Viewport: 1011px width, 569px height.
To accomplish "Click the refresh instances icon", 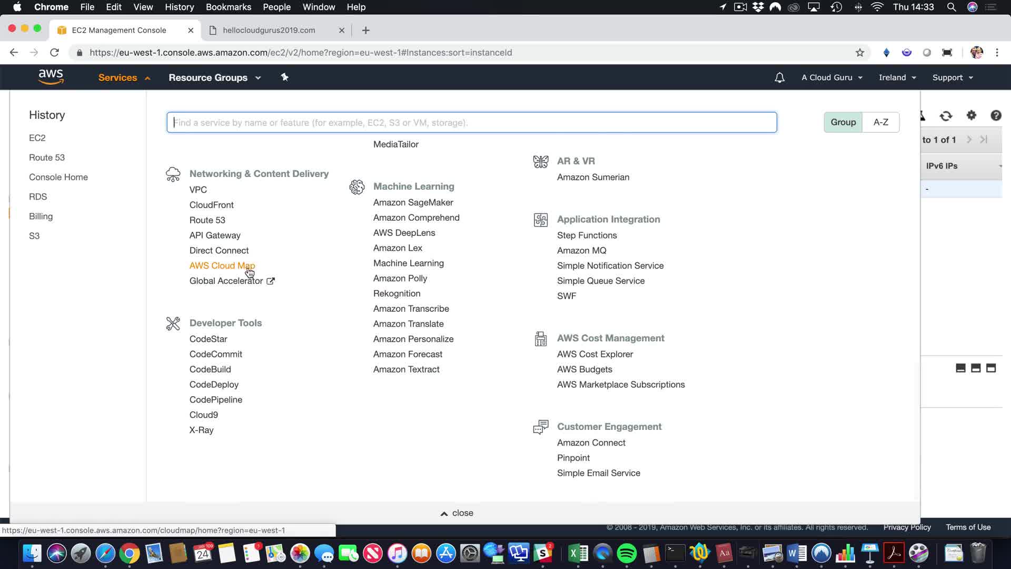I will pyautogui.click(x=946, y=116).
